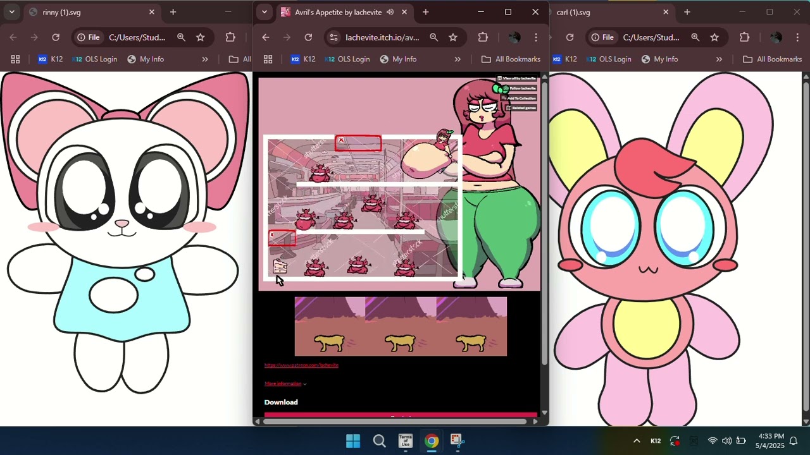Close the carl (1).svg tab
This screenshot has width=810, height=455.
click(x=666, y=12)
